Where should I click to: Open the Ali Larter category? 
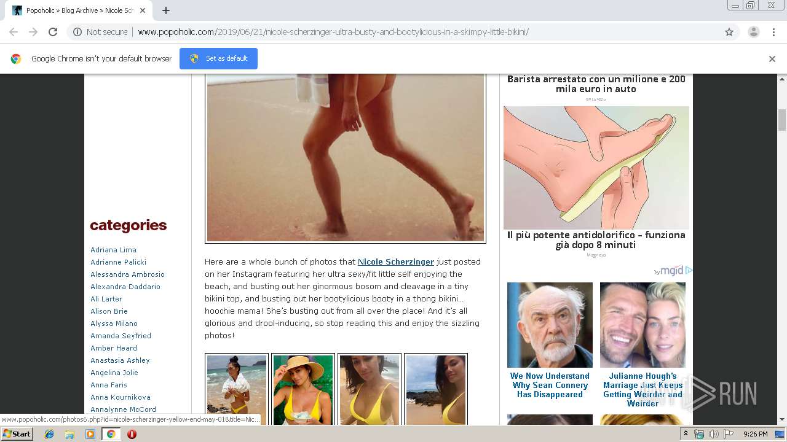pyautogui.click(x=106, y=299)
